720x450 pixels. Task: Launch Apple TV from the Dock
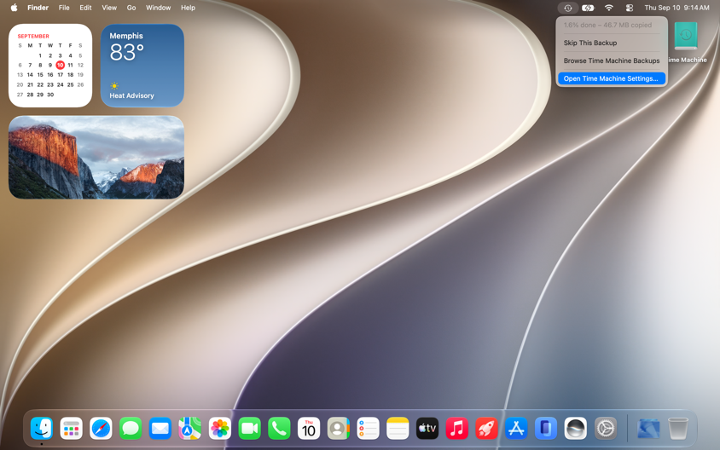click(x=427, y=429)
